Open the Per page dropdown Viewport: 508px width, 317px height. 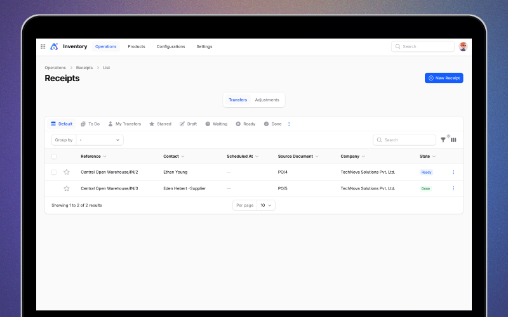click(x=266, y=205)
